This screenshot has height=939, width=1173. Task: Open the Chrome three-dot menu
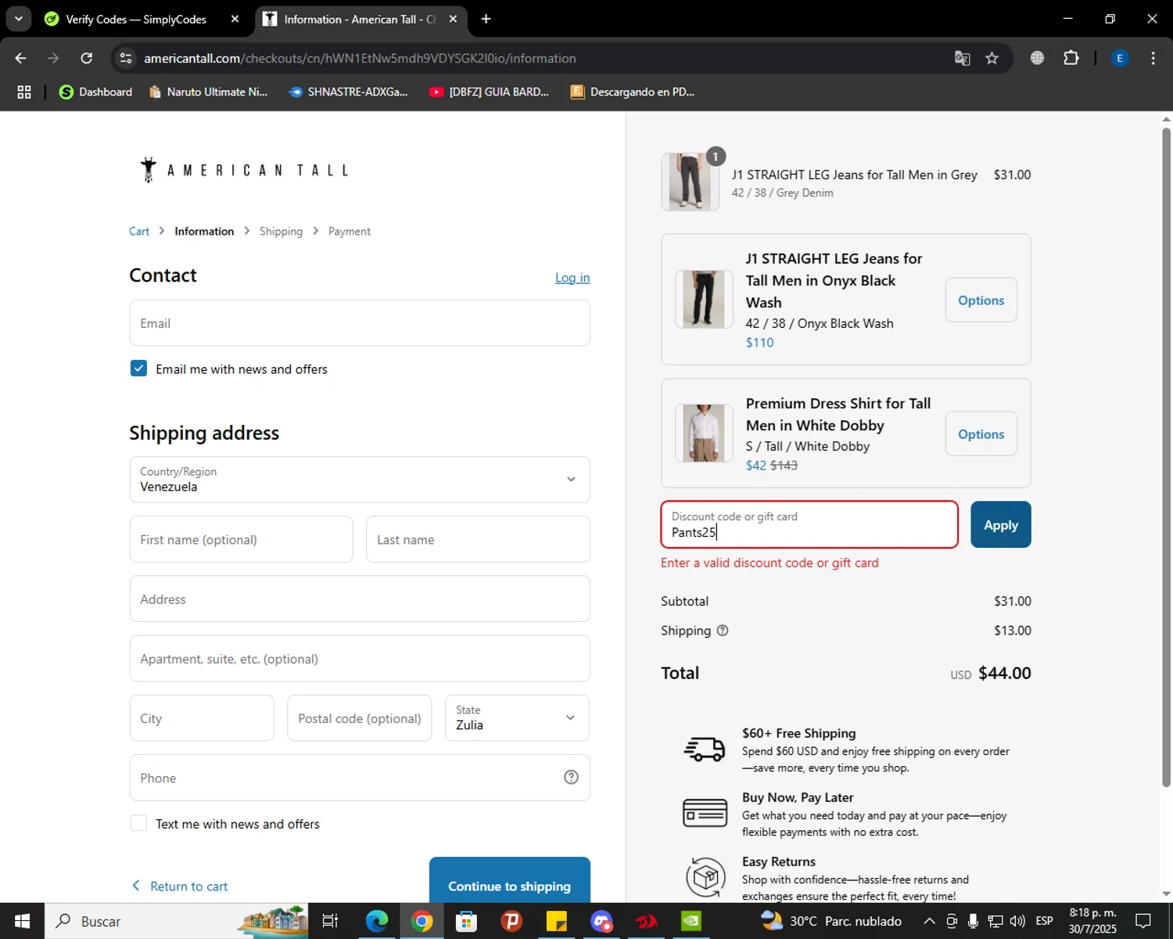click(1153, 58)
